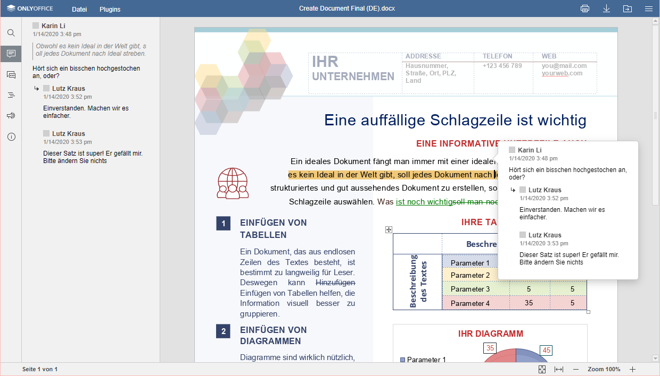Click the green inserted text 'ist noch wichtig'
Image resolution: width=660 pixels, height=376 pixels.
(424, 202)
